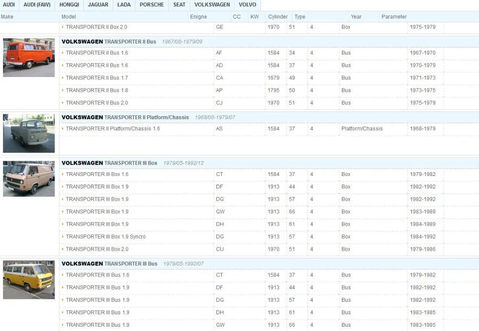
Task: Click the CC column header
Action: [x=237, y=17]
